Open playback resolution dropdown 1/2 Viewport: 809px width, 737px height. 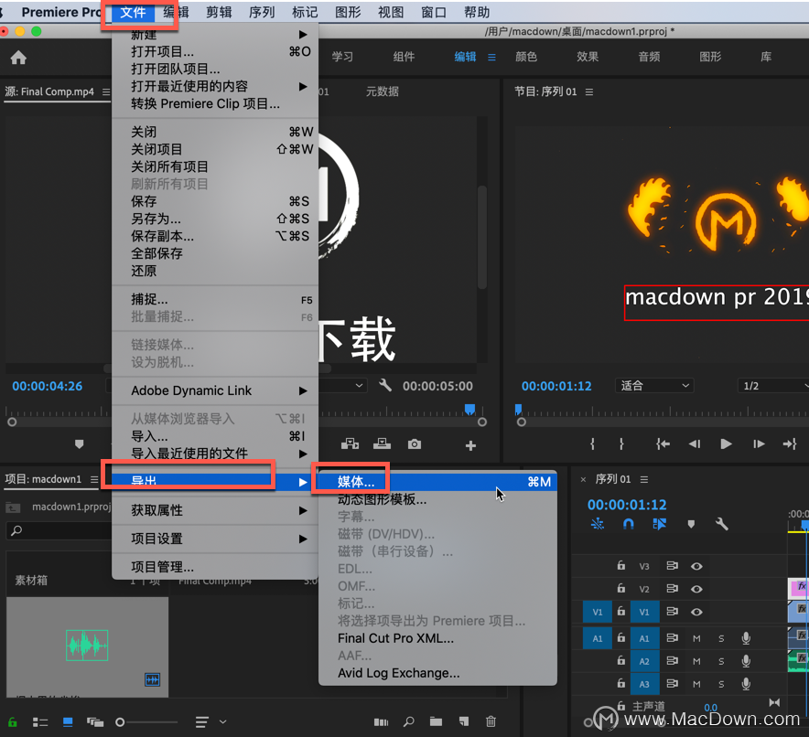click(773, 386)
